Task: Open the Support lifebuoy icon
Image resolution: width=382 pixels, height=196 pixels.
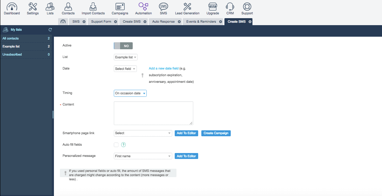Action: (x=247, y=7)
